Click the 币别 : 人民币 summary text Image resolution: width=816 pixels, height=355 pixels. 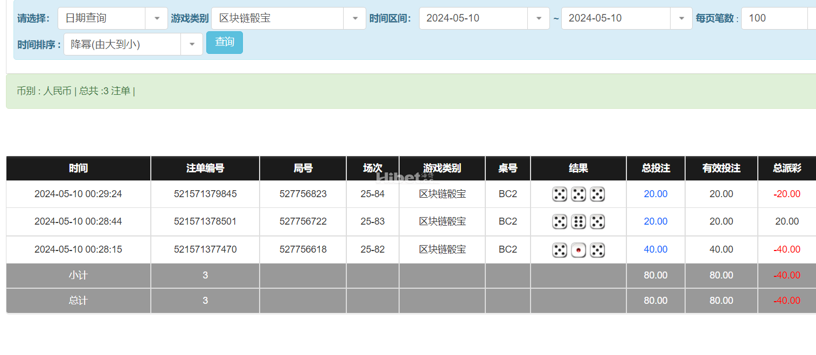pos(44,91)
